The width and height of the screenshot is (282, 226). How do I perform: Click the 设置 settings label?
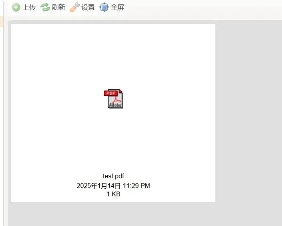[88, 7]
